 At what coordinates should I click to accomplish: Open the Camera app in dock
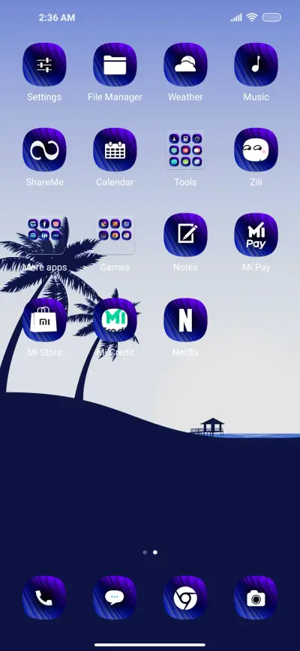tap(256, 598)
